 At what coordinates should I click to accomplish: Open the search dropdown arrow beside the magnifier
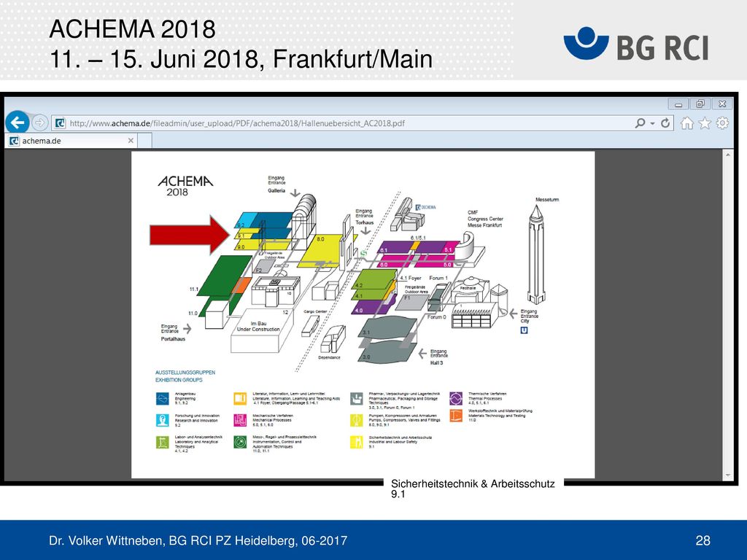(x=653, y=123)
